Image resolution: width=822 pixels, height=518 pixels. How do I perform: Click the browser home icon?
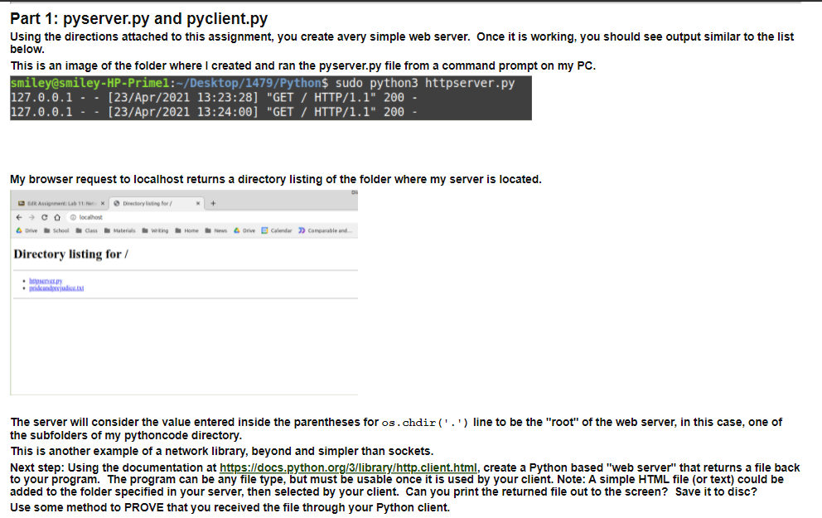(x=56, y=217)
